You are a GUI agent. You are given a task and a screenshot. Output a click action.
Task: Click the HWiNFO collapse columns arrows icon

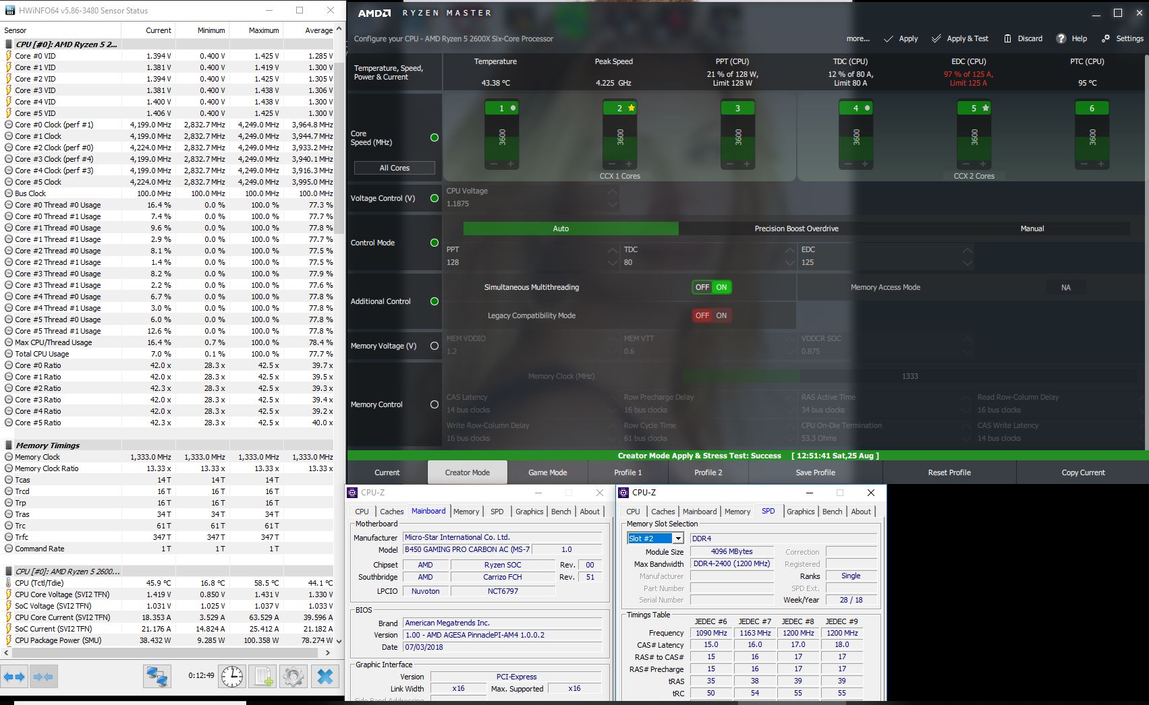click(43, 676)
